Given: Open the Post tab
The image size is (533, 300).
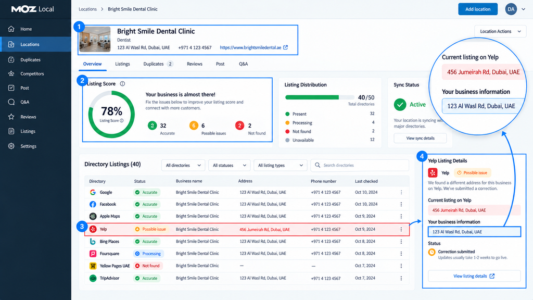Looking at the screenshot, I should tap(220, 64).
